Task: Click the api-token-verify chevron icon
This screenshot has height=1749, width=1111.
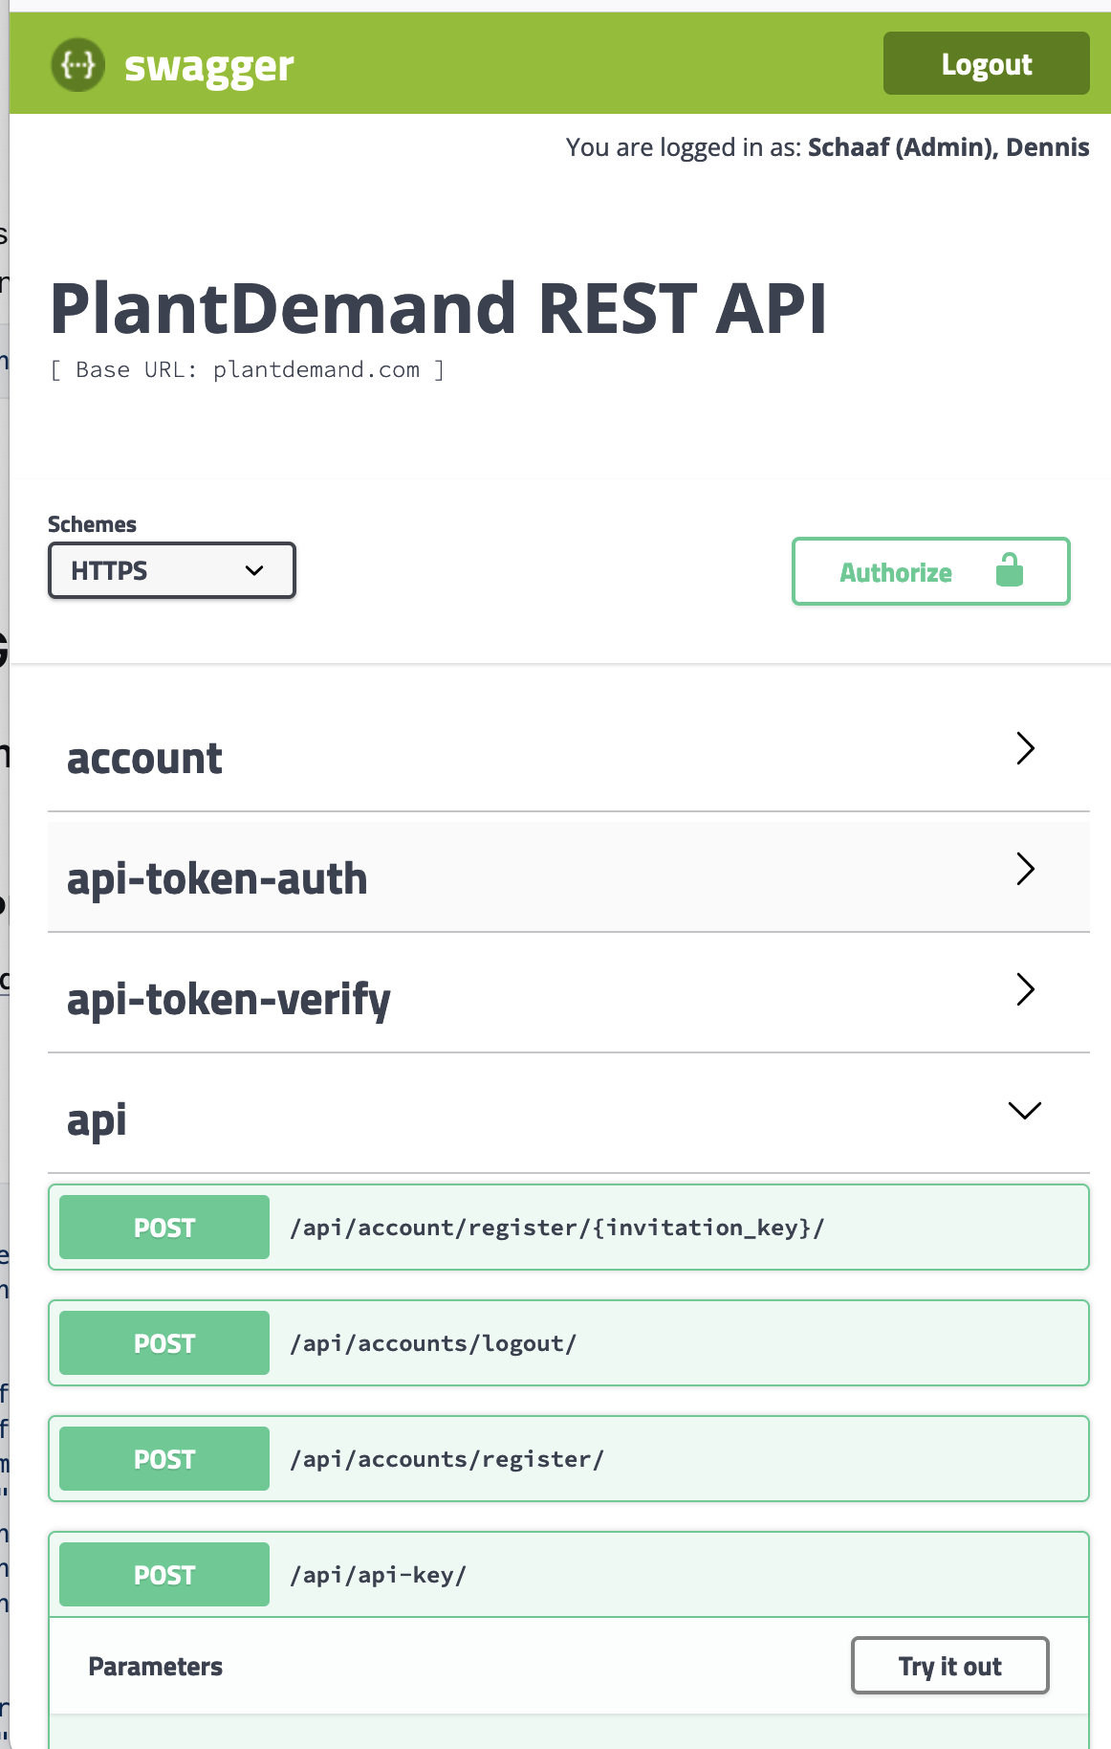Action: [1025, 990]
